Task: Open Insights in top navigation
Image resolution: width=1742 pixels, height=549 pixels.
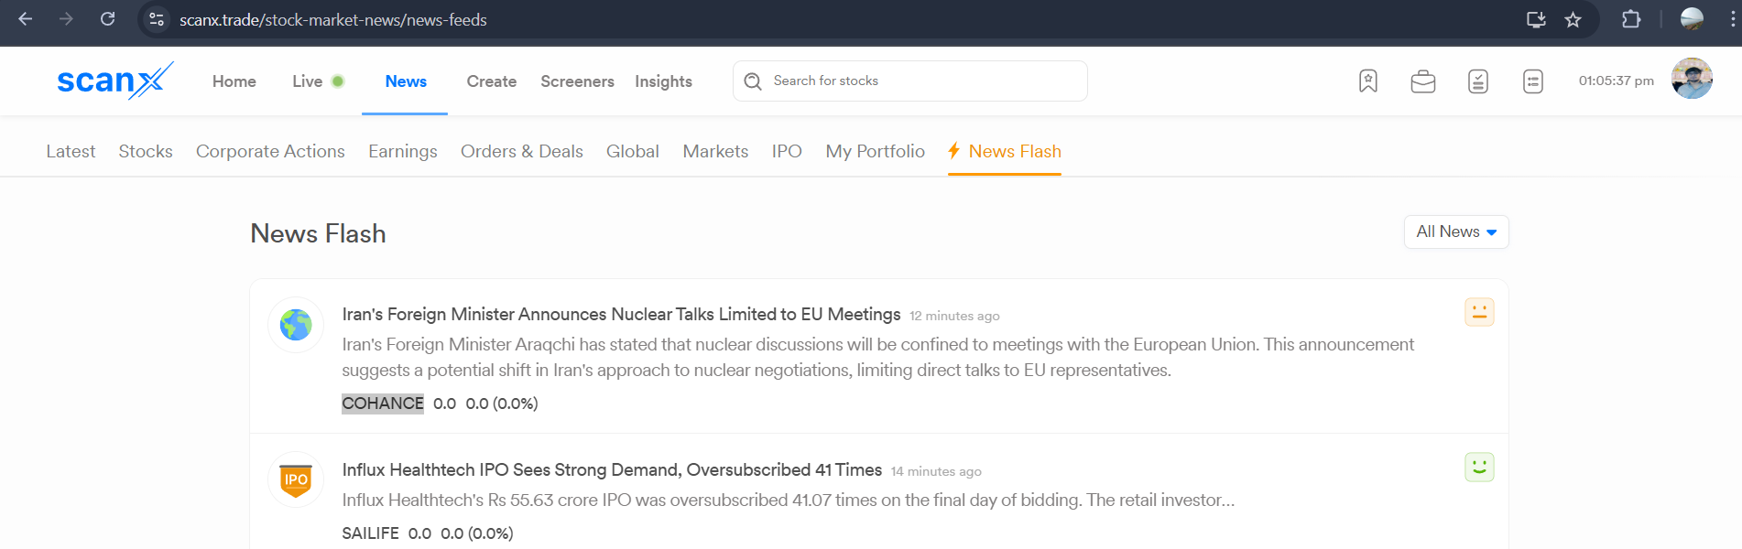Action: [663, 81]
